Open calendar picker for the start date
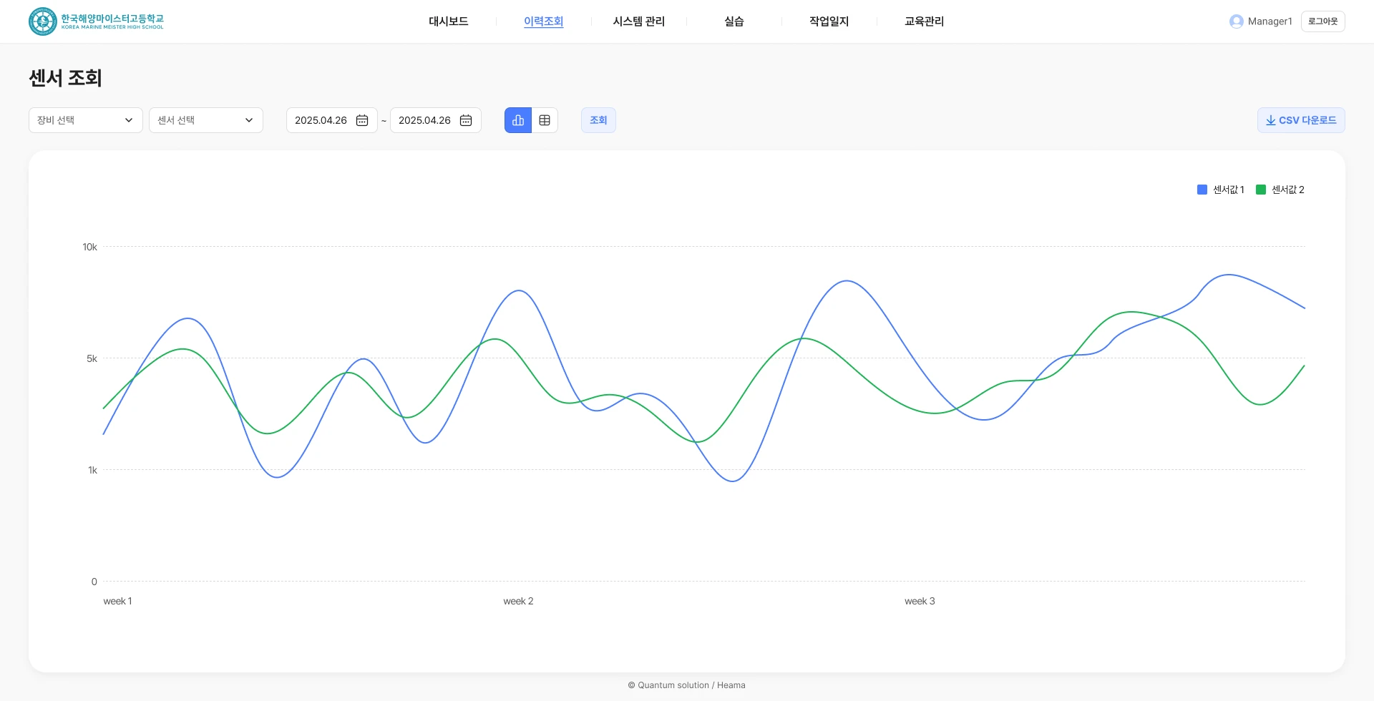 coord(362,120)
